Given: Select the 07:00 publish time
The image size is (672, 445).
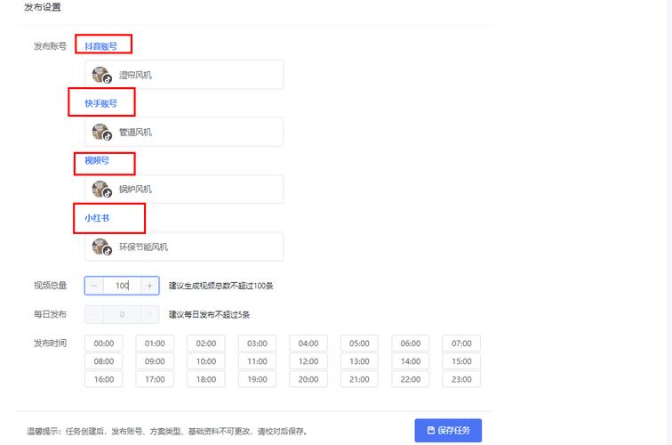Looking at the screenshot, I should 461,344.
